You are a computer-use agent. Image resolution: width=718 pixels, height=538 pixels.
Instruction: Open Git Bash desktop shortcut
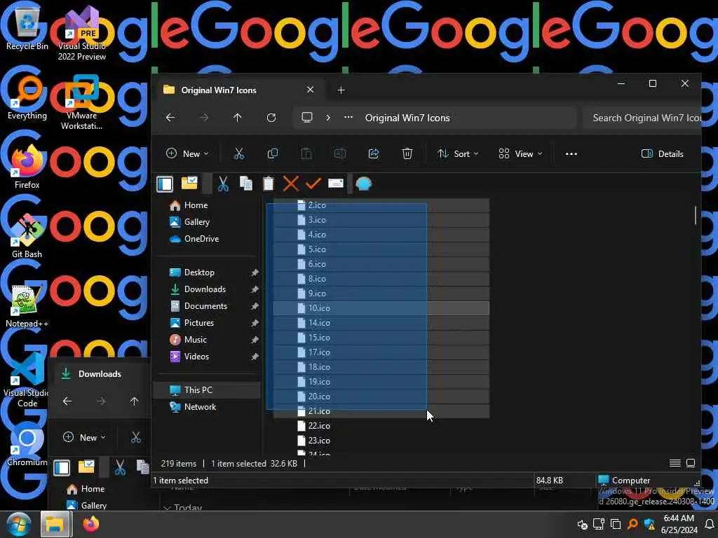(x=27, y=237)
